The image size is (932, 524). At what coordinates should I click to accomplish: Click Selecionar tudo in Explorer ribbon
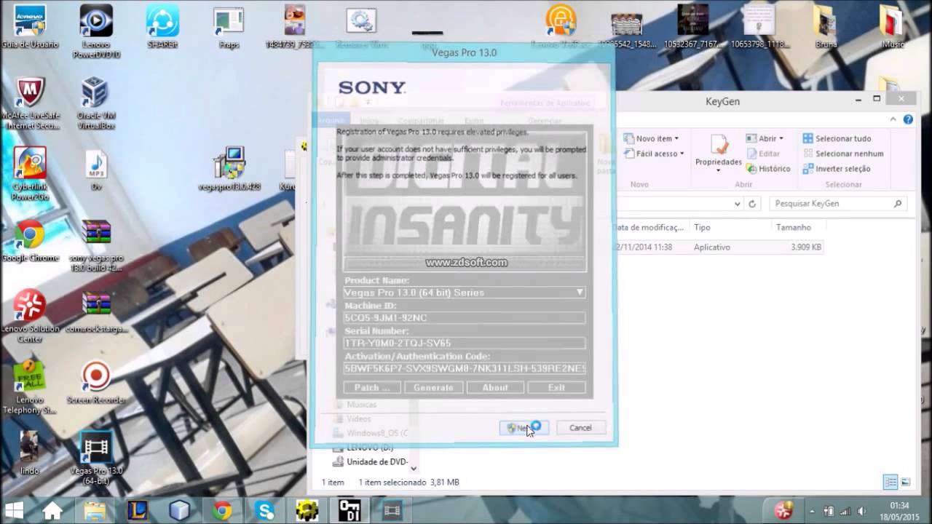point(837,138)
